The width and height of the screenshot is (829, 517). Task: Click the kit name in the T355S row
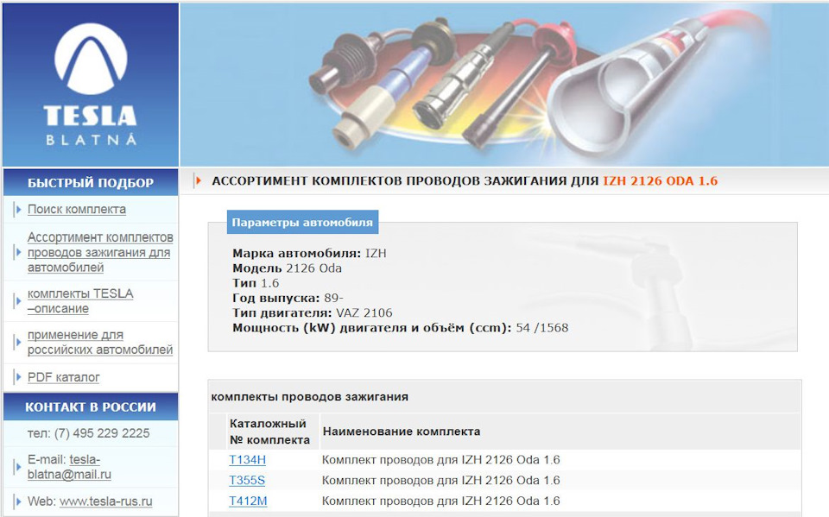click(441, 481)
